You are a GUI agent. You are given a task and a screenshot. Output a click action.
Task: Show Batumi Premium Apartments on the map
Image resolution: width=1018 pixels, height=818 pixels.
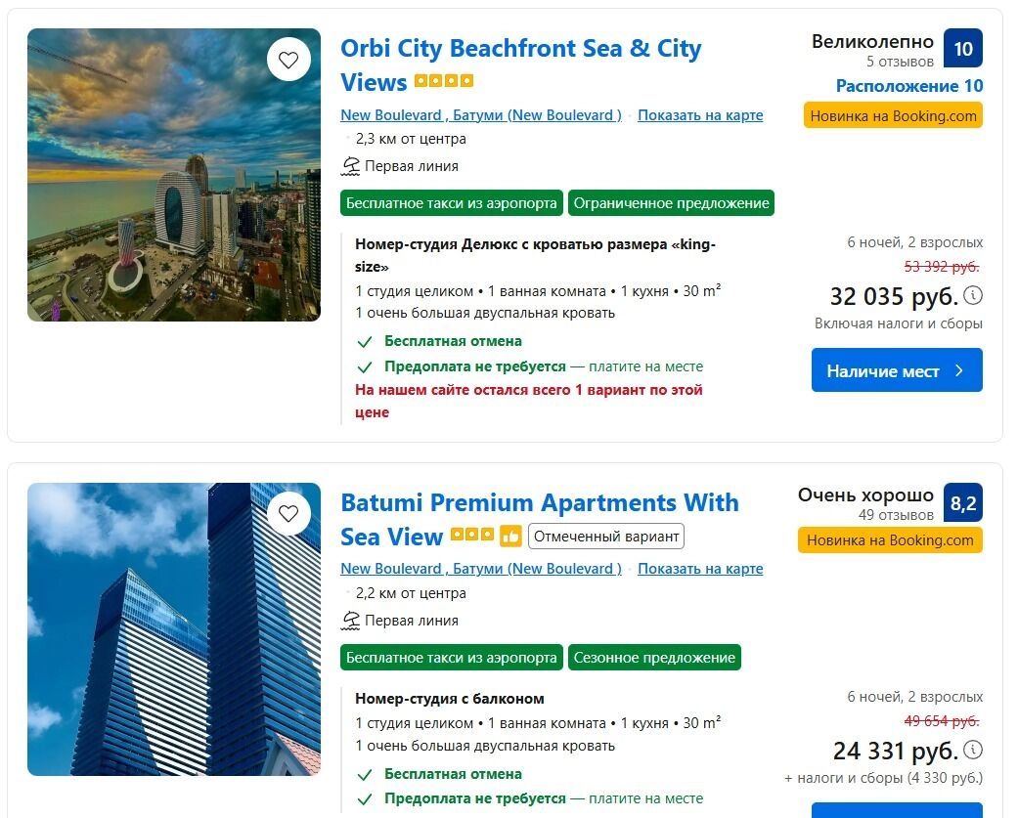tap(700, 569)
